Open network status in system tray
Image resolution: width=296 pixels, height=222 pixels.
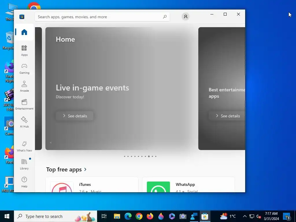252,216
